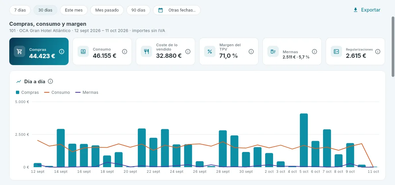Open info tooltip for Coste de lo vendido
This screenshot has height=185, width=395.
click(x=188, y=52)
